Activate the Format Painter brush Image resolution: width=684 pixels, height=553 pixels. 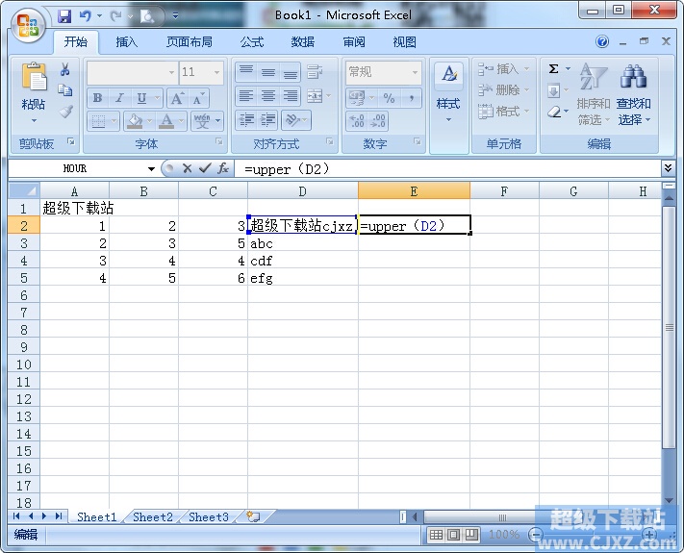click(x=65, y=112)
